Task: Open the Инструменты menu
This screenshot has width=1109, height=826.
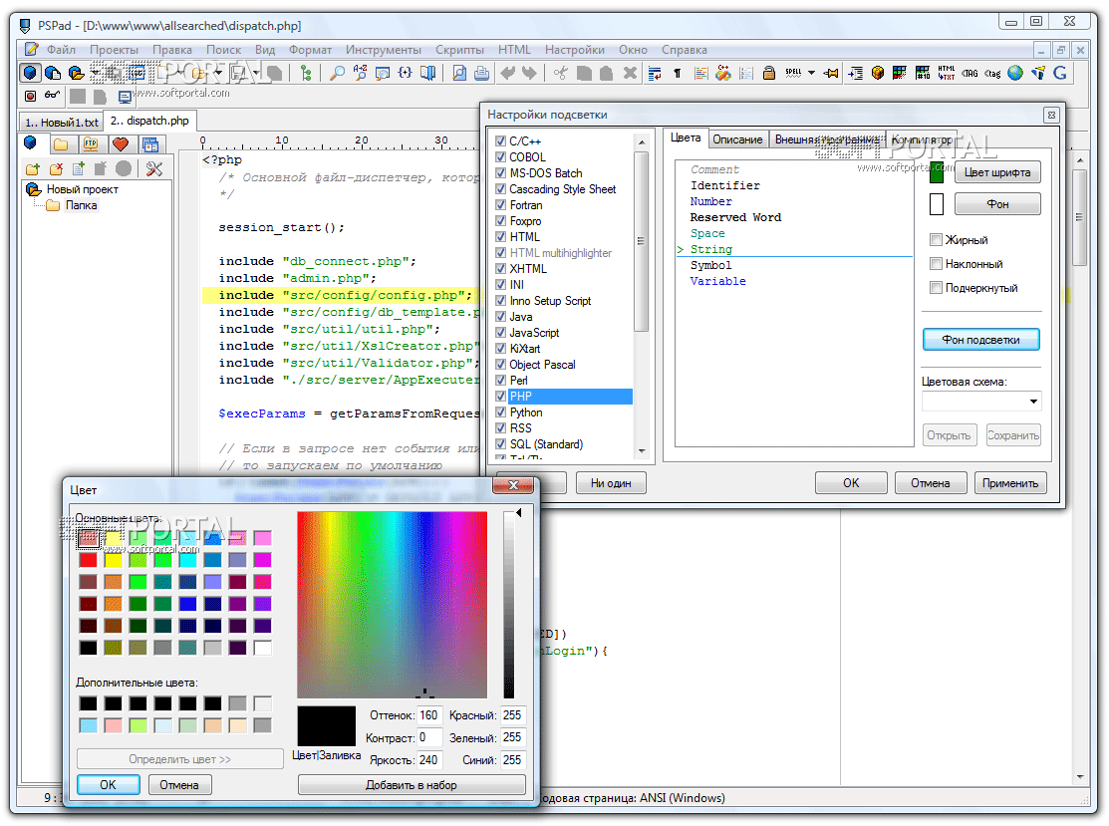Action: click(383, 50)
